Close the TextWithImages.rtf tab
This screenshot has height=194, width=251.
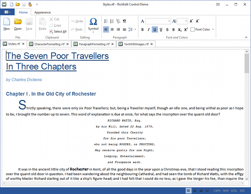point(152,44)
